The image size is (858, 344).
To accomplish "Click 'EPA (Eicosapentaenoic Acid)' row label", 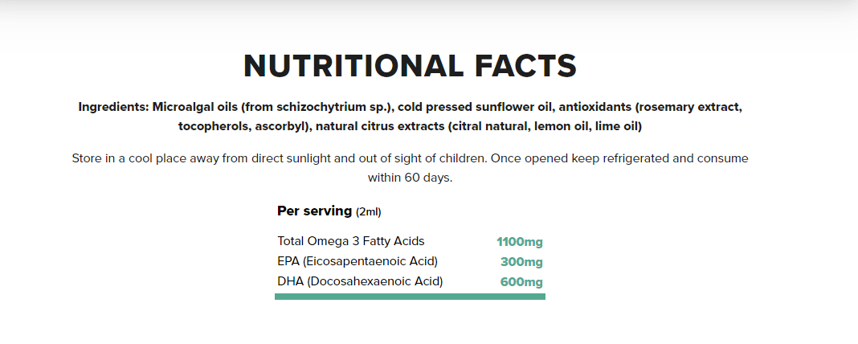I will (x=357, y=261).
